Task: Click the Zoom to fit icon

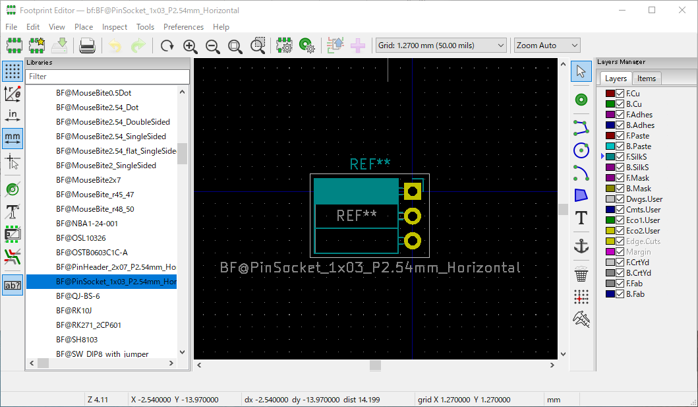Action: 235,46
